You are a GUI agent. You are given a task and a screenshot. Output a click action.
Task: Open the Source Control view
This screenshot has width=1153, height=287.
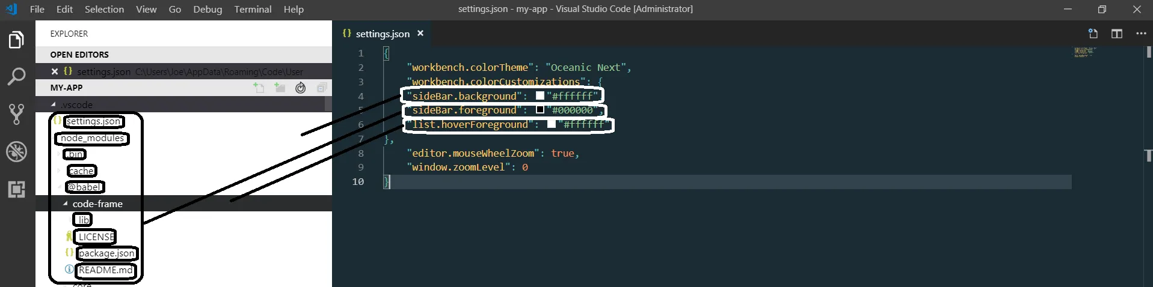[x=16, y=114]
